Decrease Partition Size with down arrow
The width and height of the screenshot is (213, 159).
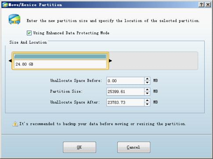click(147, 93)
